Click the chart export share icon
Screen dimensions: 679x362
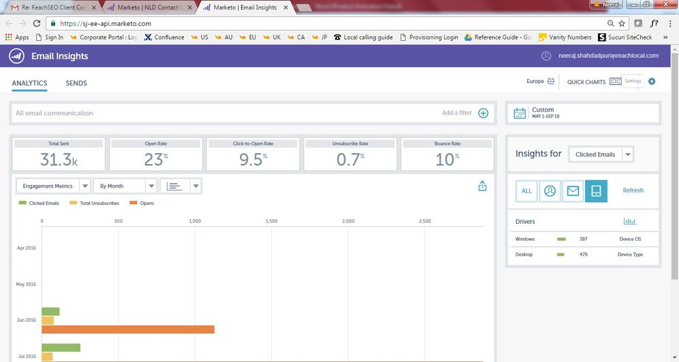[482, 186]
